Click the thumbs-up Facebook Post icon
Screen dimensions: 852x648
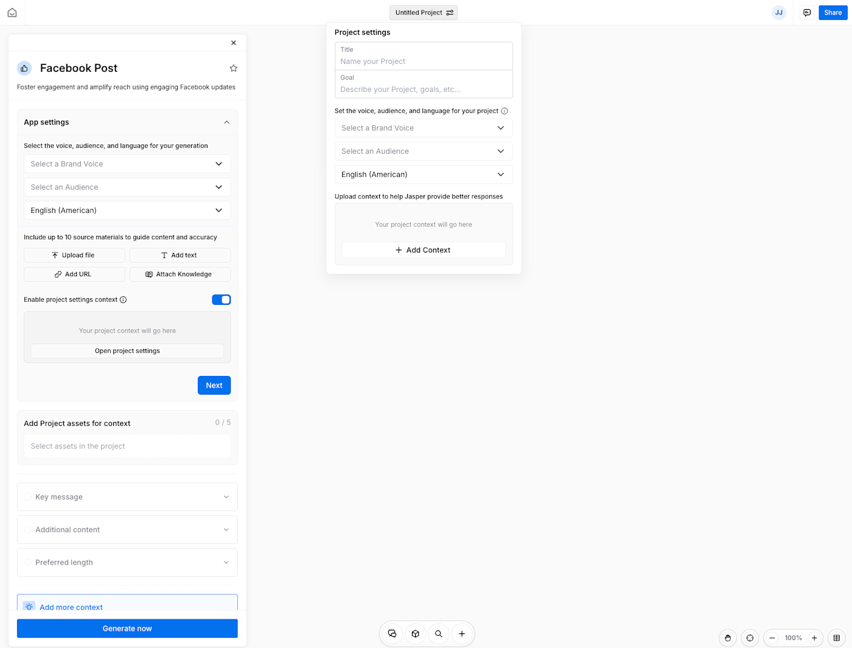pyautogui.click(x=24, y=68)
